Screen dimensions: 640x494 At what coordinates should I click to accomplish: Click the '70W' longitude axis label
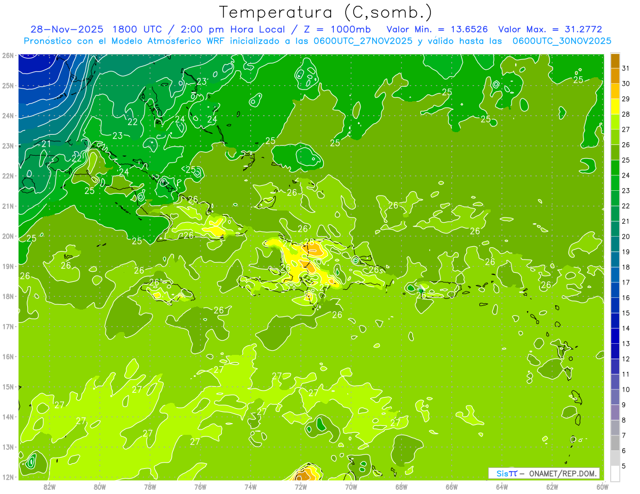(x=351, y=487)
